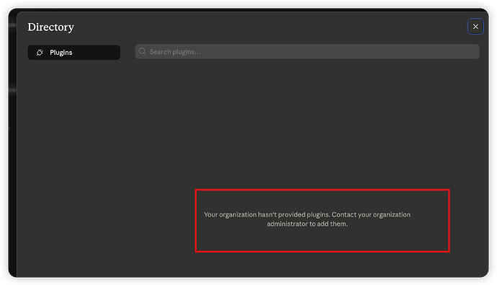Open the Plugins category in Directory

[74, 53]
